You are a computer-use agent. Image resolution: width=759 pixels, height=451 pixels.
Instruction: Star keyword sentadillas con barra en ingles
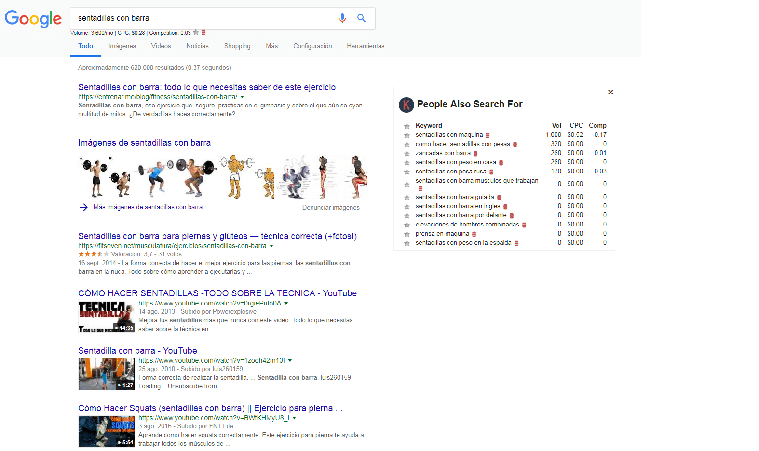pyautogui.click(x=407, y=207)
